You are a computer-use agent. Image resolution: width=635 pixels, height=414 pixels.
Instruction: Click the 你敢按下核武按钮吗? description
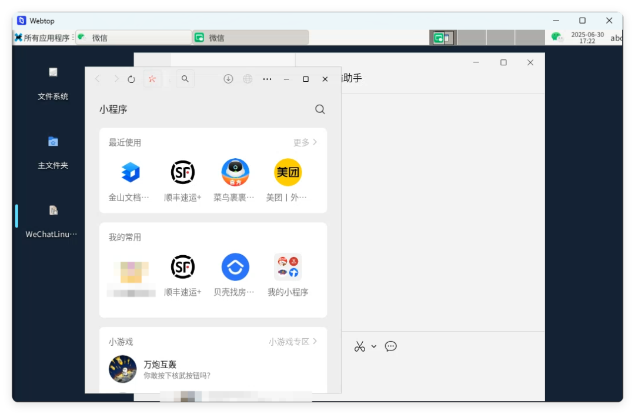pos(177,376)
